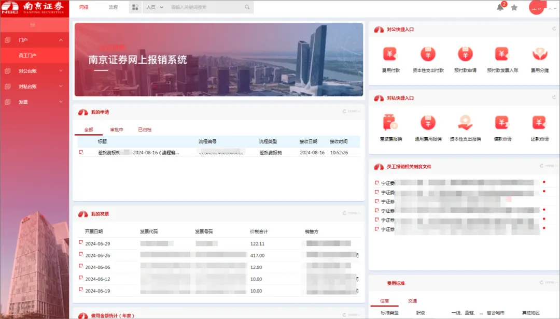This screenshot has height=319, width=560.
Task: Open the invoice dated 2024-06-12
Action: point(219,279)
